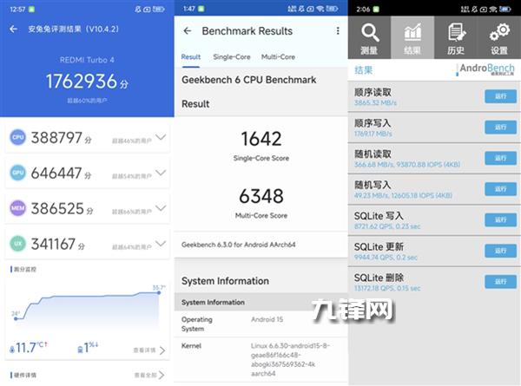Expand the MEM score details

[160, 209]
